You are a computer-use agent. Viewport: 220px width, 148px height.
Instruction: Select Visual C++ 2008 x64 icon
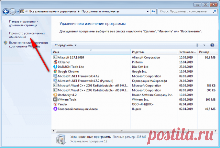click(x=55, y=85)
